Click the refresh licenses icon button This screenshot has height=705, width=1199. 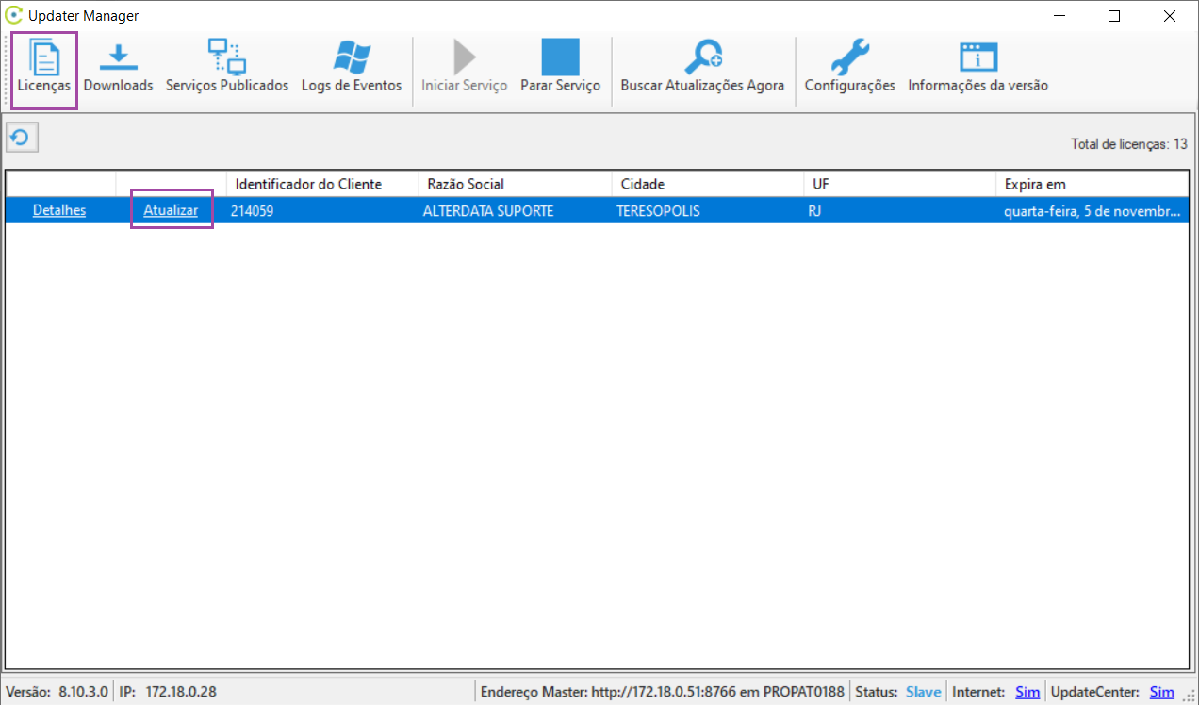coord(21,139)
